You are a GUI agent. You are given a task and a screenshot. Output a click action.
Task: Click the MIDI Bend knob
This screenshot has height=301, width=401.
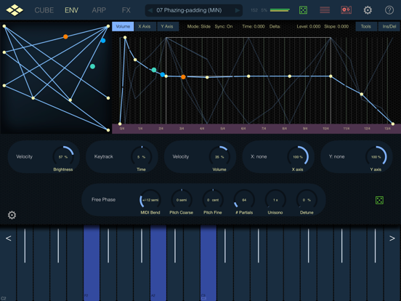(x=150, y=200)
